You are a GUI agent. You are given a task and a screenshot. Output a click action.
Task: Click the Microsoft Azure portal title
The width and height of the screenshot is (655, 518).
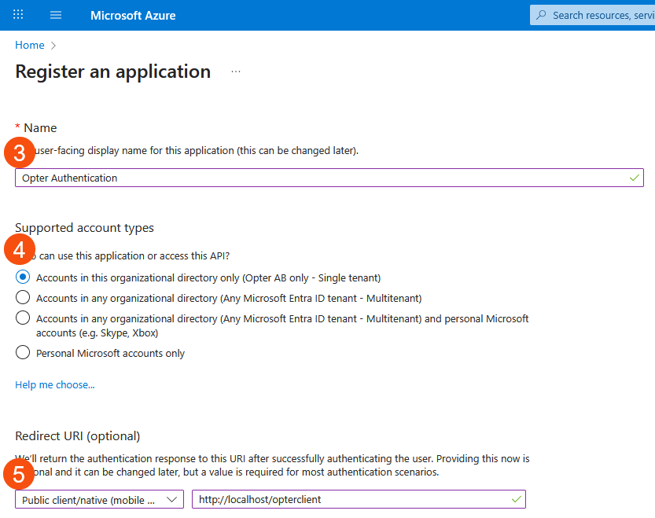133,16
